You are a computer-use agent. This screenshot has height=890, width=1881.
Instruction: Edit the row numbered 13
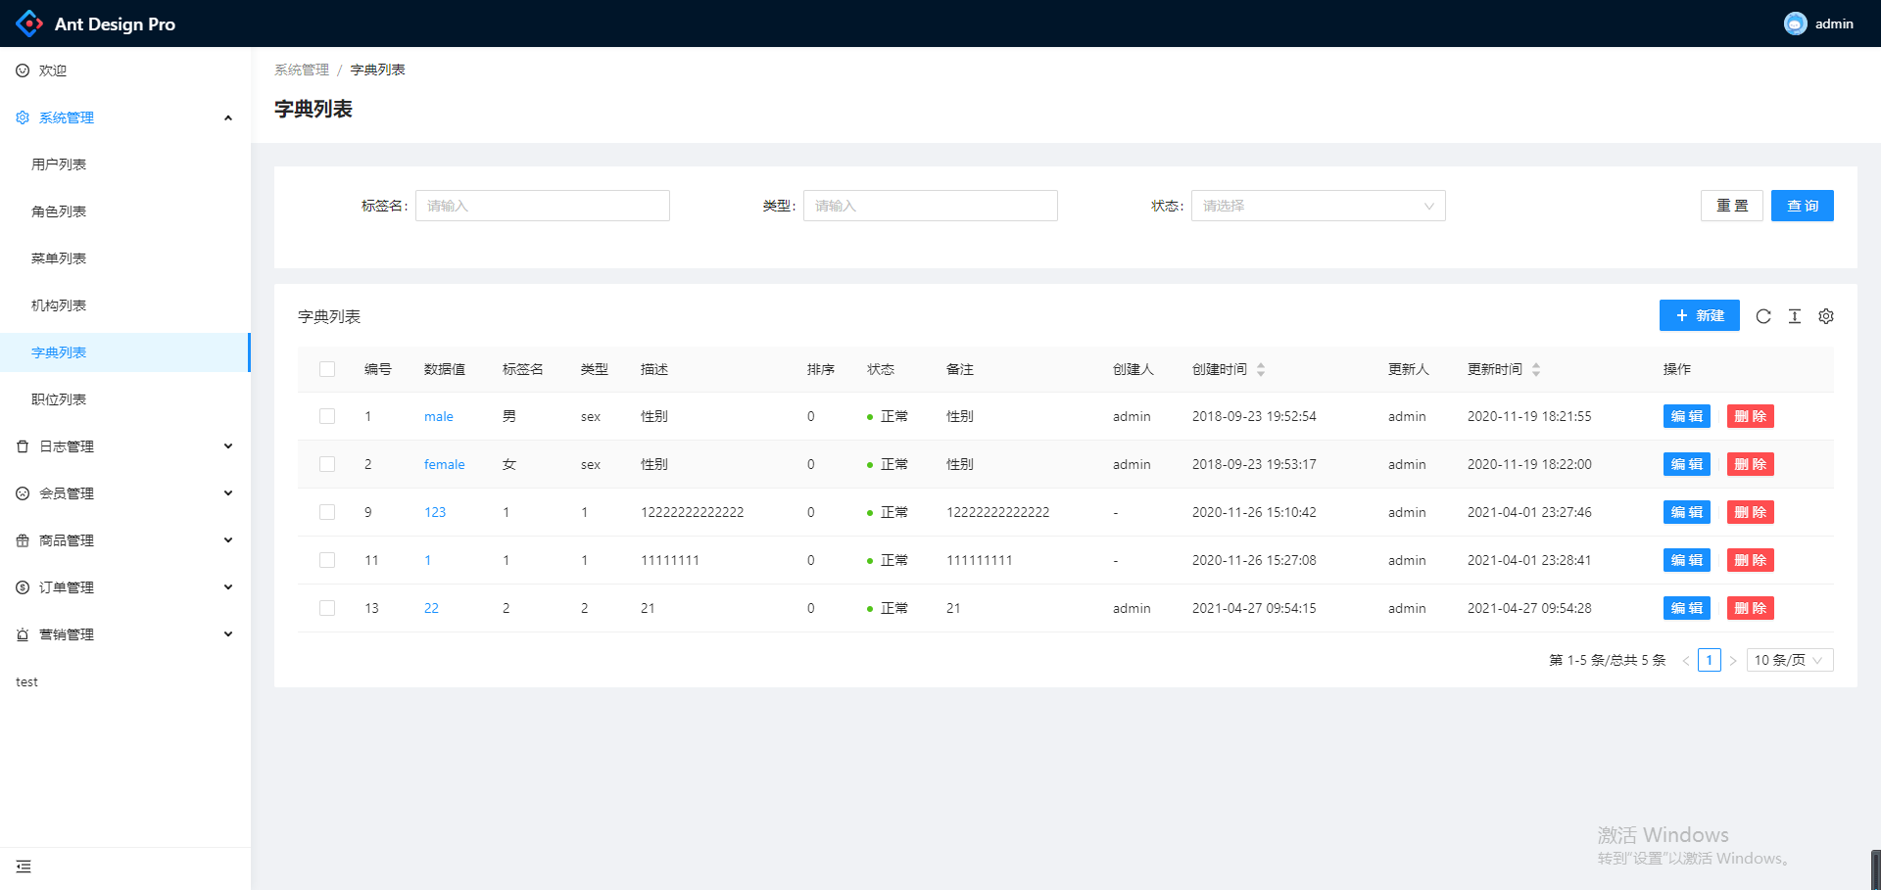(x=1687, y=608)
